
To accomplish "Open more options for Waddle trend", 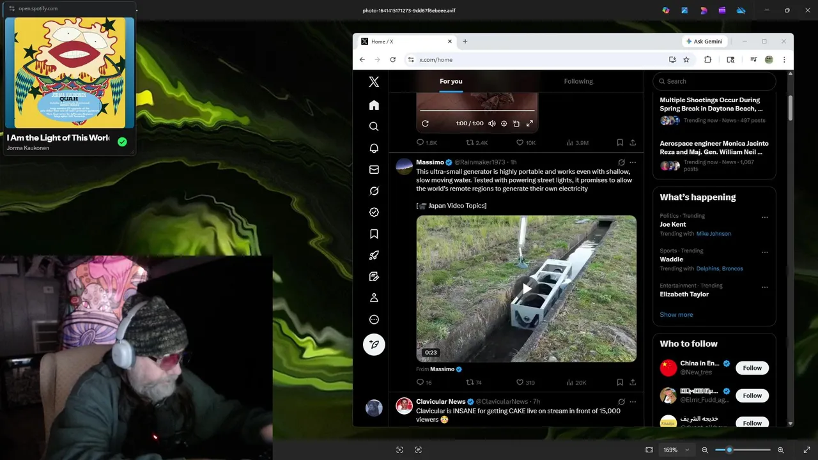I will click(x=764, y=252).
